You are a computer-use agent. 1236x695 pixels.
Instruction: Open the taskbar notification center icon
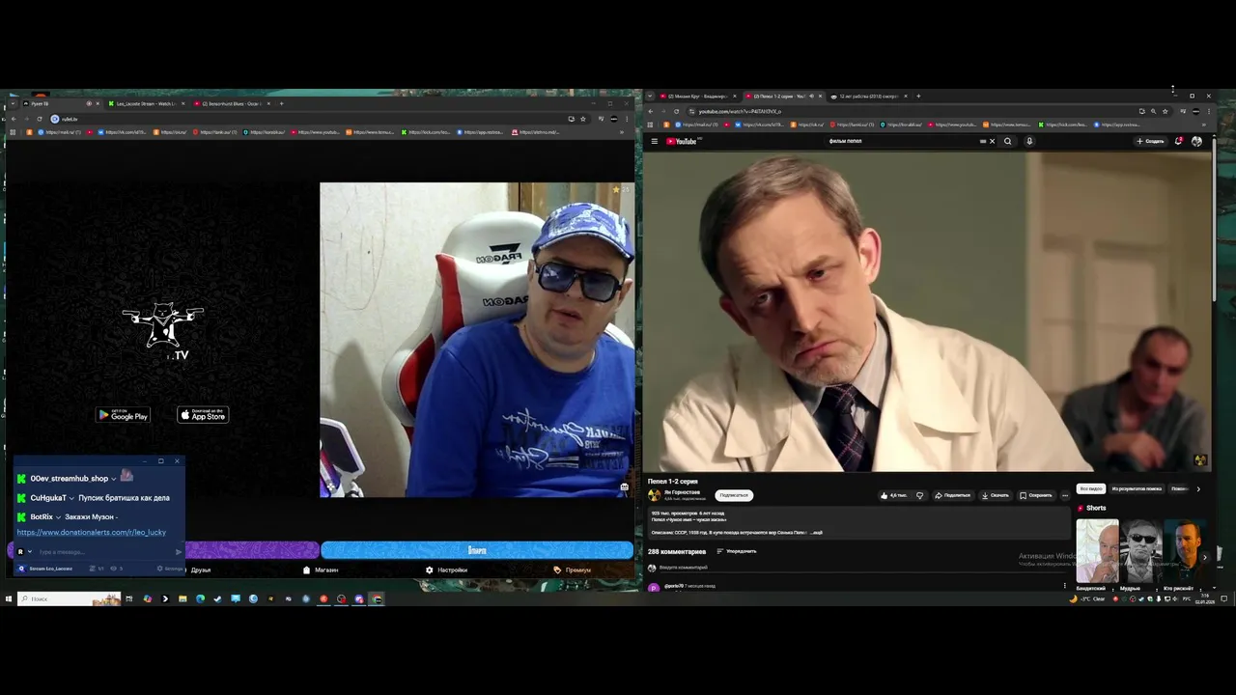pos(1224,598)
